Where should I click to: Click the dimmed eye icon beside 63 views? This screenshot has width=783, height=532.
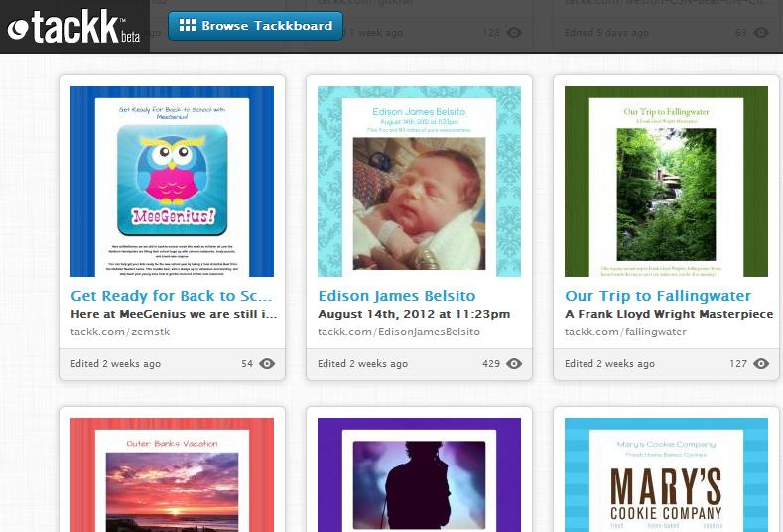pyautogui.click(x=761, y=33)
